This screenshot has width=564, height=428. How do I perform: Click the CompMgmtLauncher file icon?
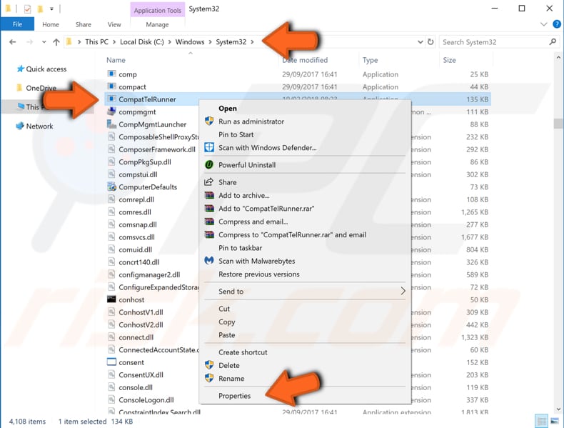111,124
